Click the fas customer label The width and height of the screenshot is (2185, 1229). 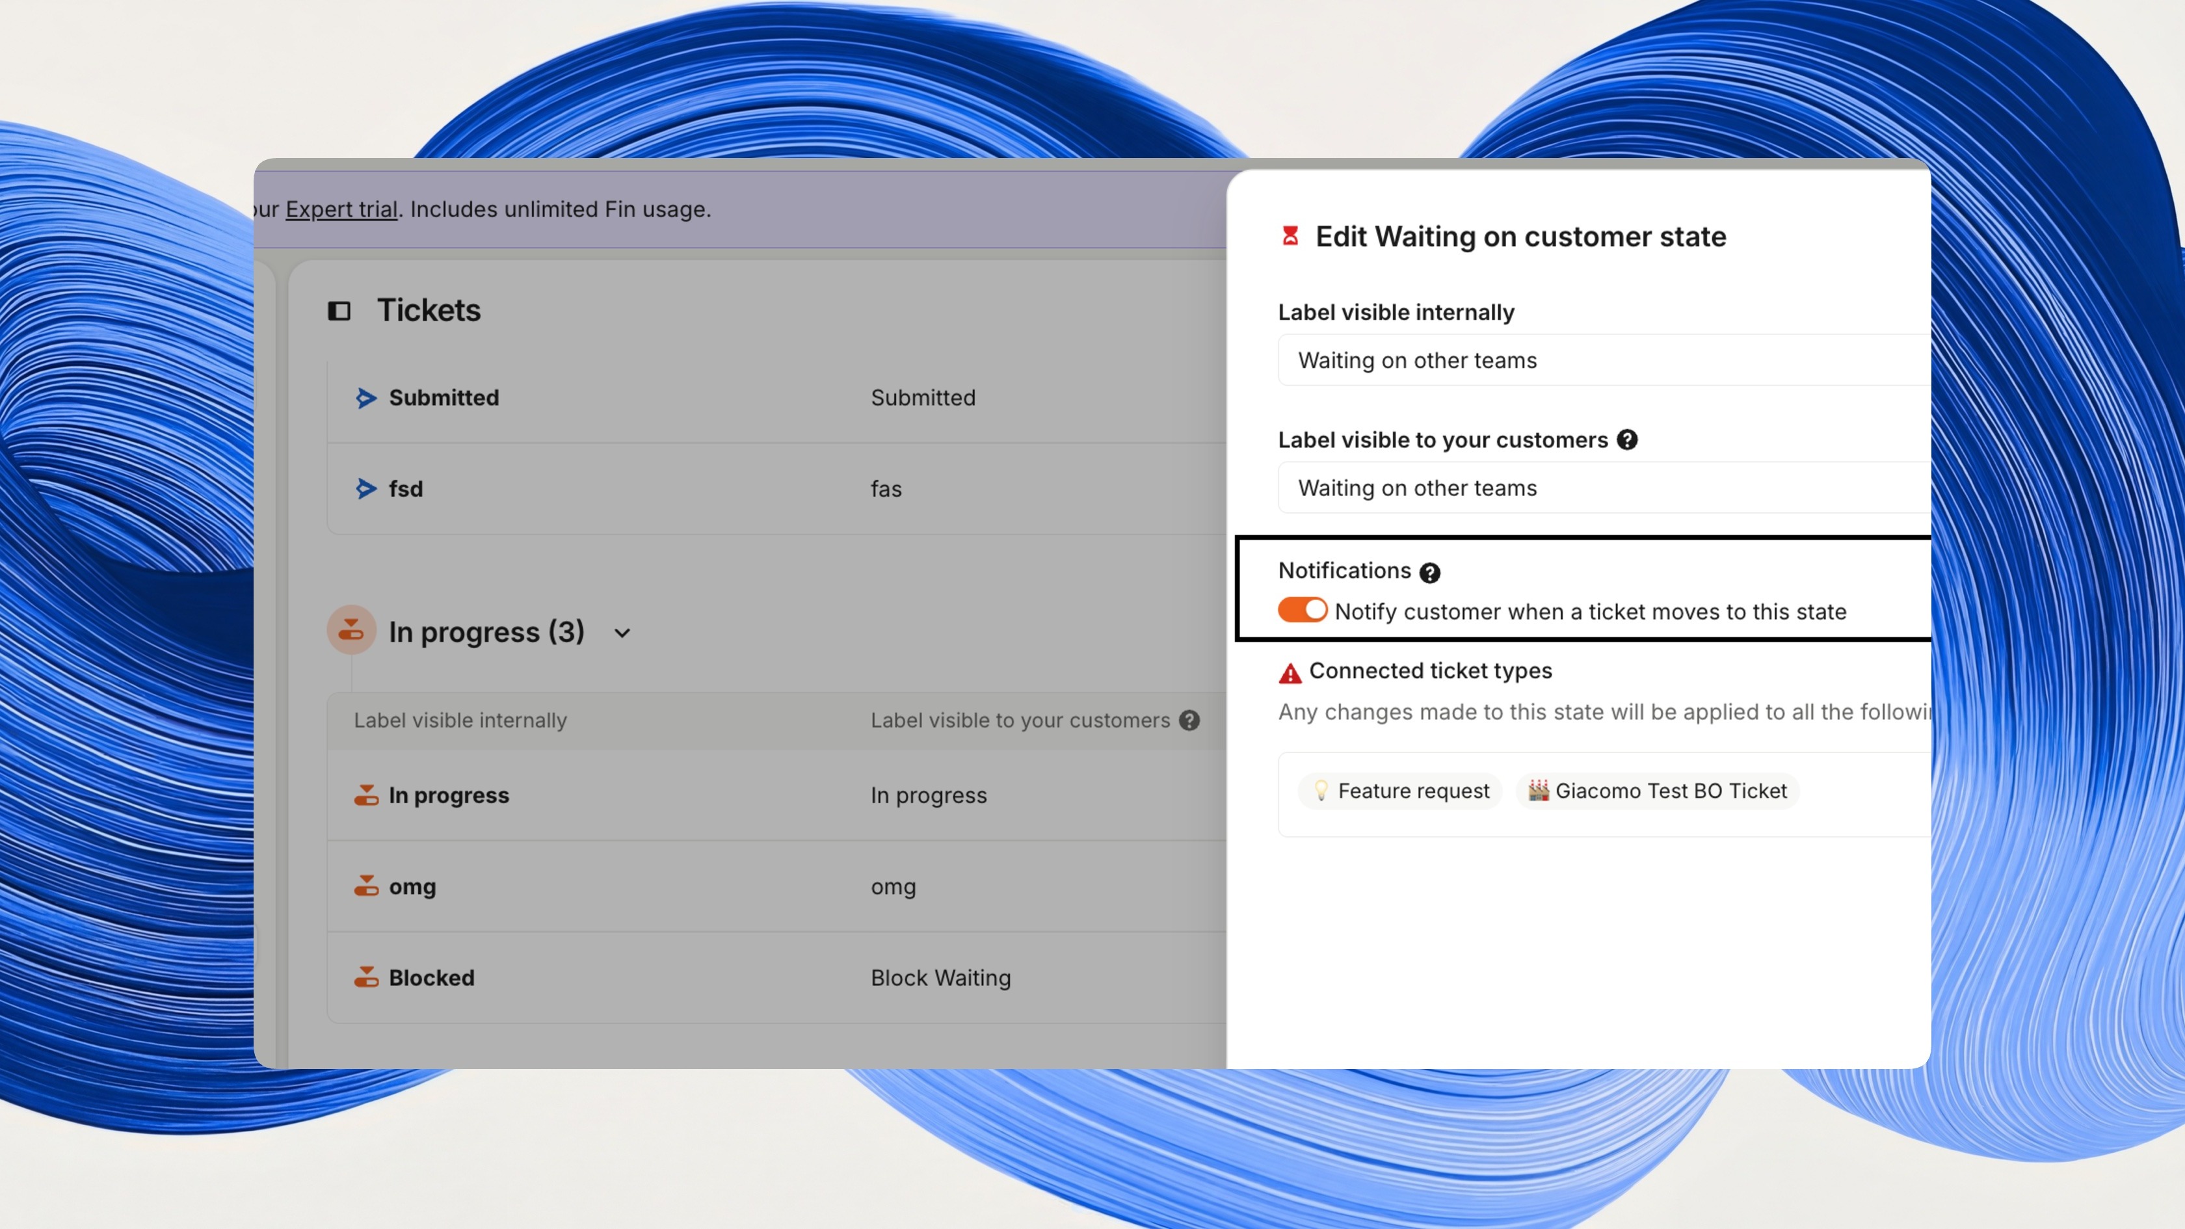886,488
